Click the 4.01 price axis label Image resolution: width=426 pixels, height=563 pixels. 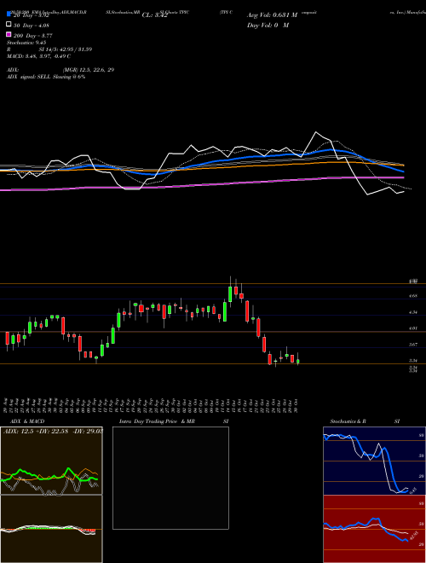(413, 328)
